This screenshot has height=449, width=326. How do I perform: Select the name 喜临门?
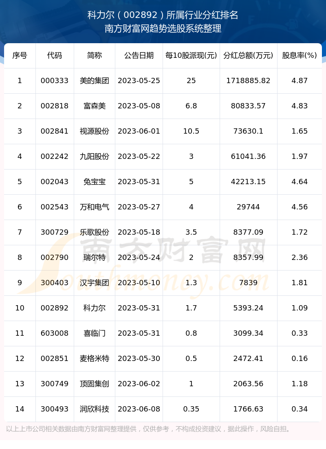pyautogui.click(x=95, y=333)
